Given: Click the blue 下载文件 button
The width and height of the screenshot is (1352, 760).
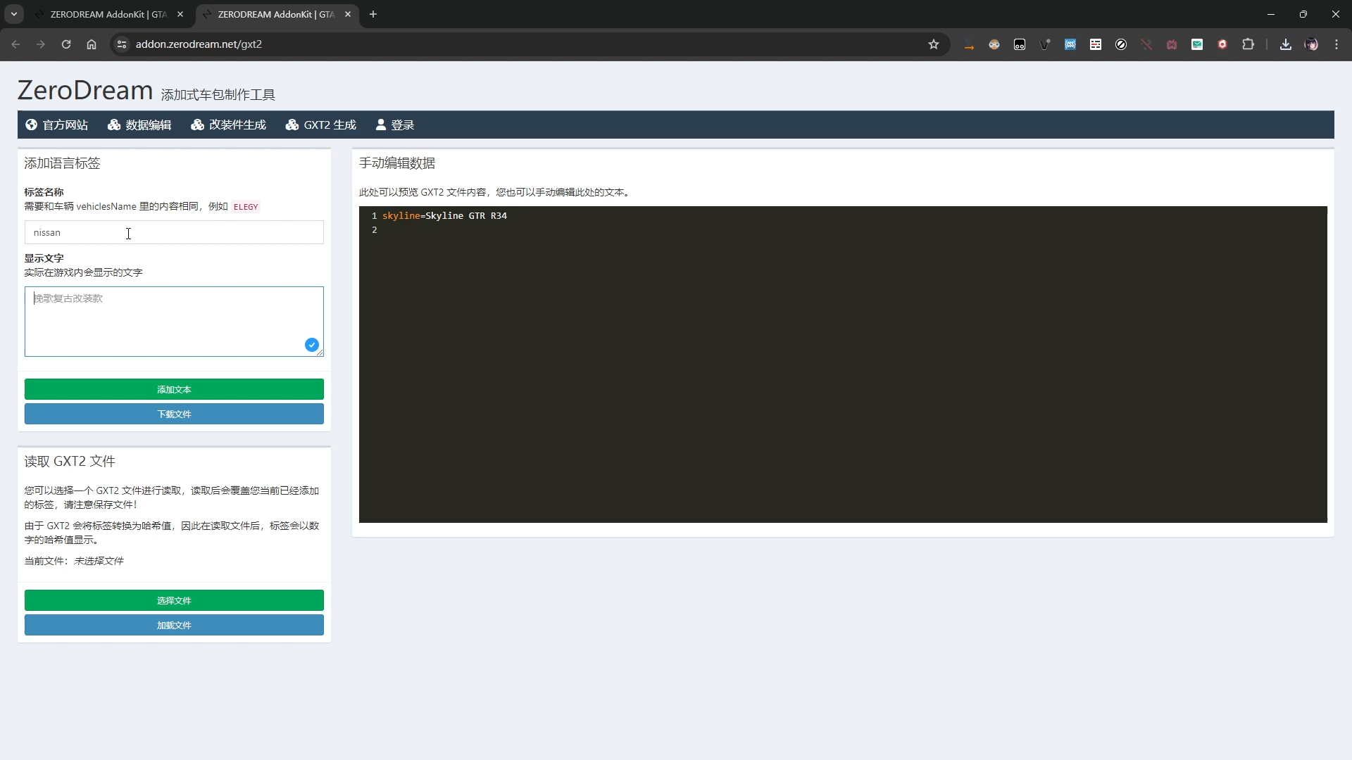Looking at the screenshot, I should click(x=174, y=414).
